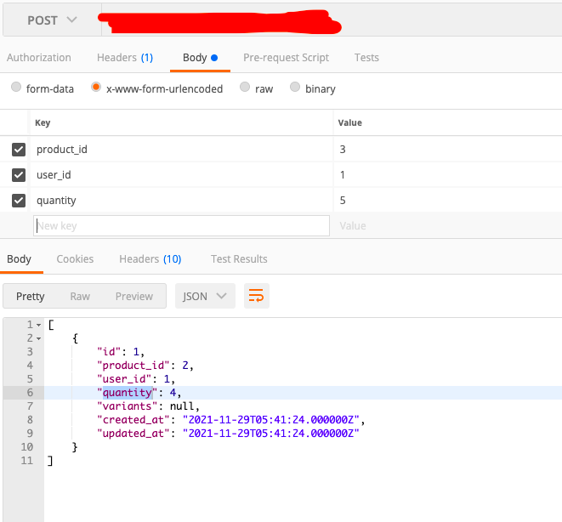Click line number 6 in the gutter

30,393
